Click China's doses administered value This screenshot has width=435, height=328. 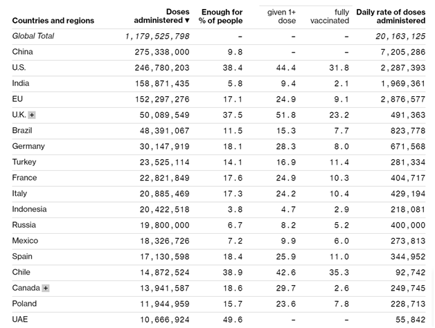pyautogui.click(x=162, y=52)
